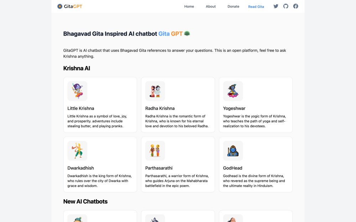The height and width of the screenshot is (222, 356).
Task: Select the Little Krishna card title
Action: [81, 108]
